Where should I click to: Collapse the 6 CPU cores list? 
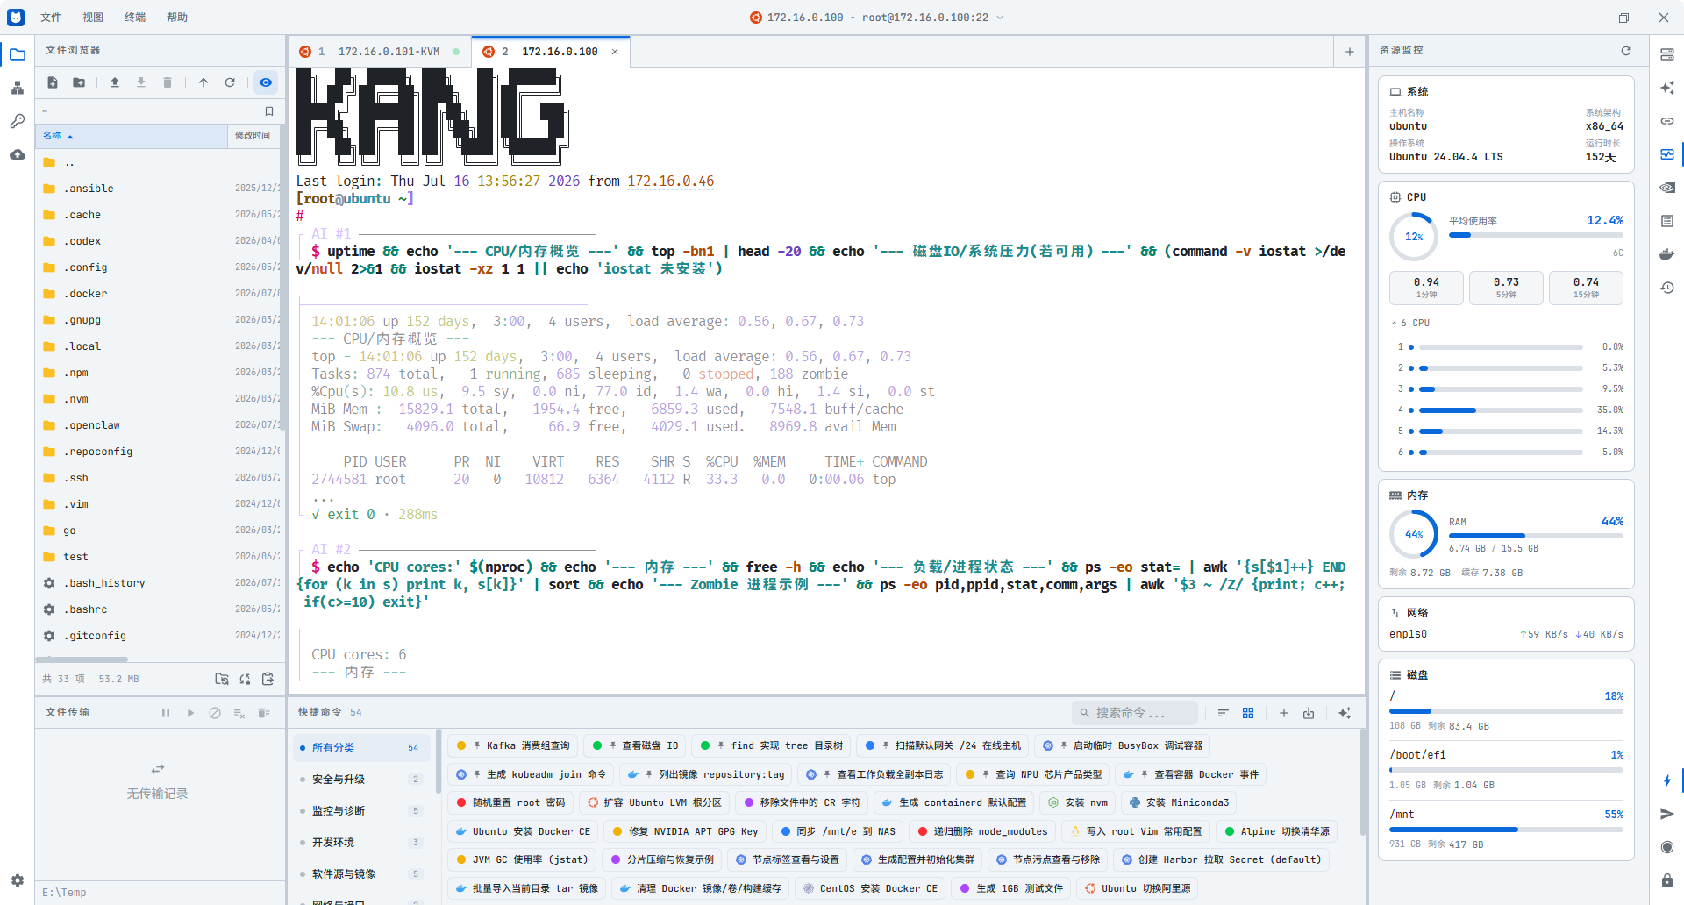pyautogui.click(x=1410, y=323)
